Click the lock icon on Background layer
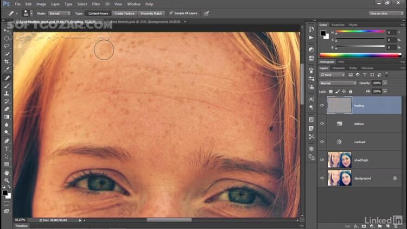The height and width of the screenshot is (229, 407). (x=395, y=178)
